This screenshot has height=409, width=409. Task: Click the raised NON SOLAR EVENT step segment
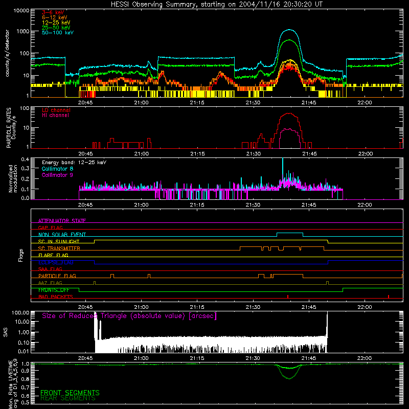(x=290, y=233)
